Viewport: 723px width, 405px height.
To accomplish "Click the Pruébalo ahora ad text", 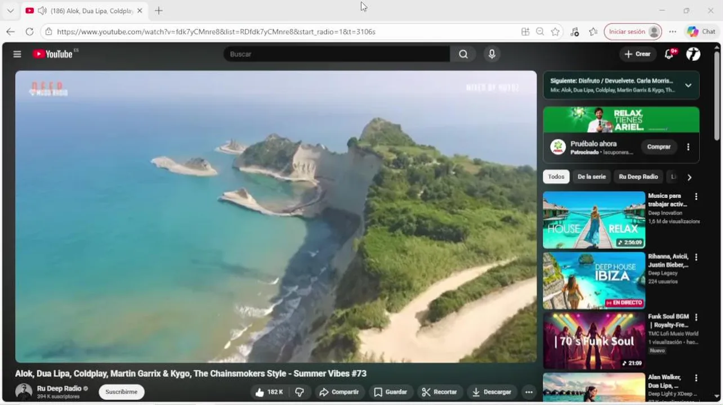I will coord(593,144).
